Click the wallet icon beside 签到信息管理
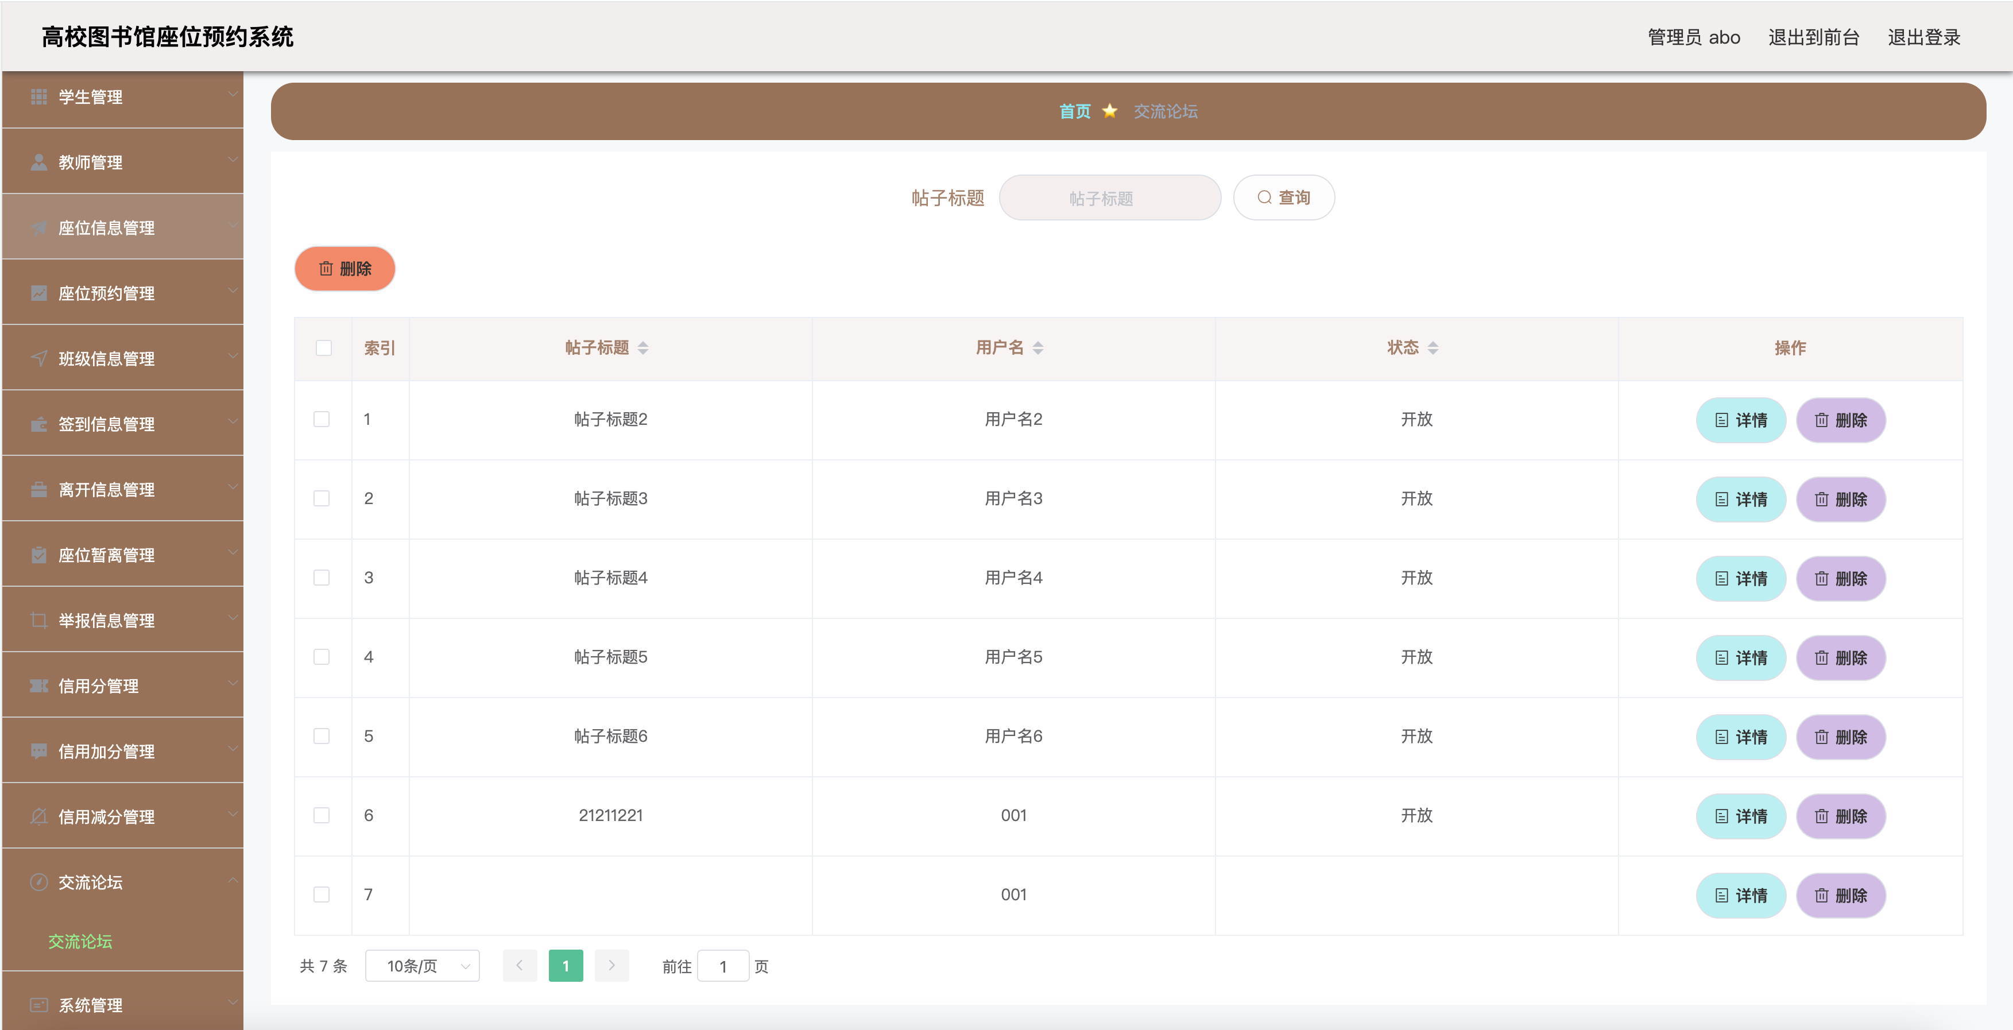The image size is (2013, 1030). [39, 424]
